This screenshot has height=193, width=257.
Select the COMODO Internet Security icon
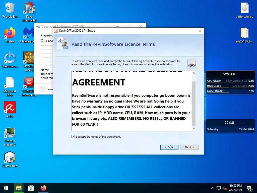(x=29, y=87)
